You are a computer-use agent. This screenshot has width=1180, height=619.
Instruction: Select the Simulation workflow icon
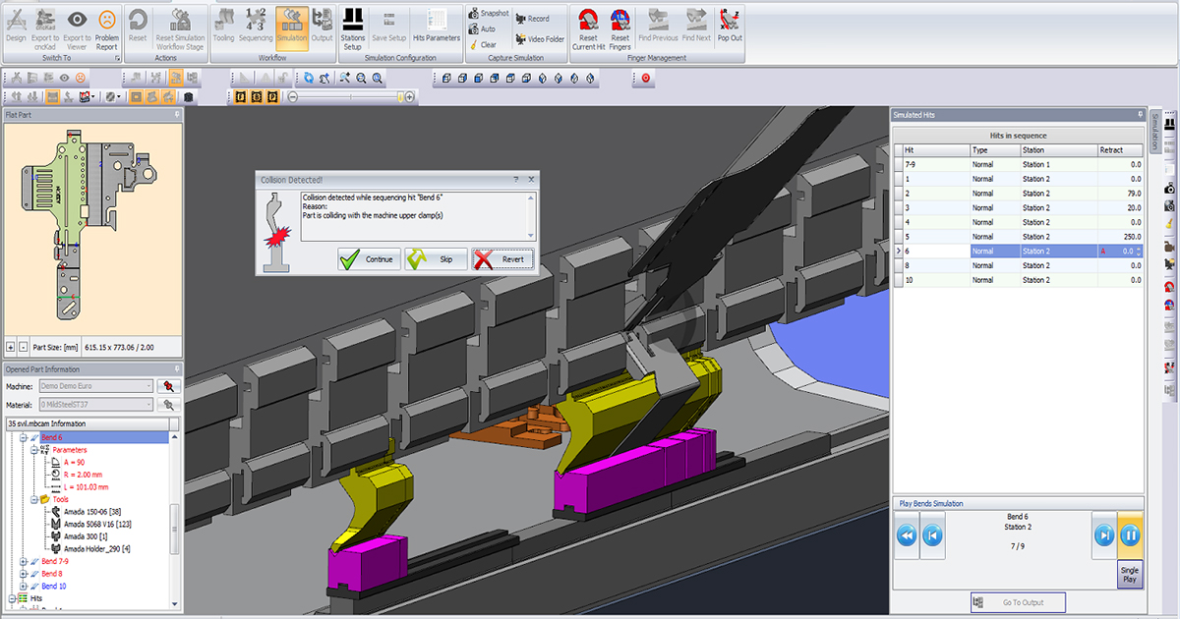291,26
